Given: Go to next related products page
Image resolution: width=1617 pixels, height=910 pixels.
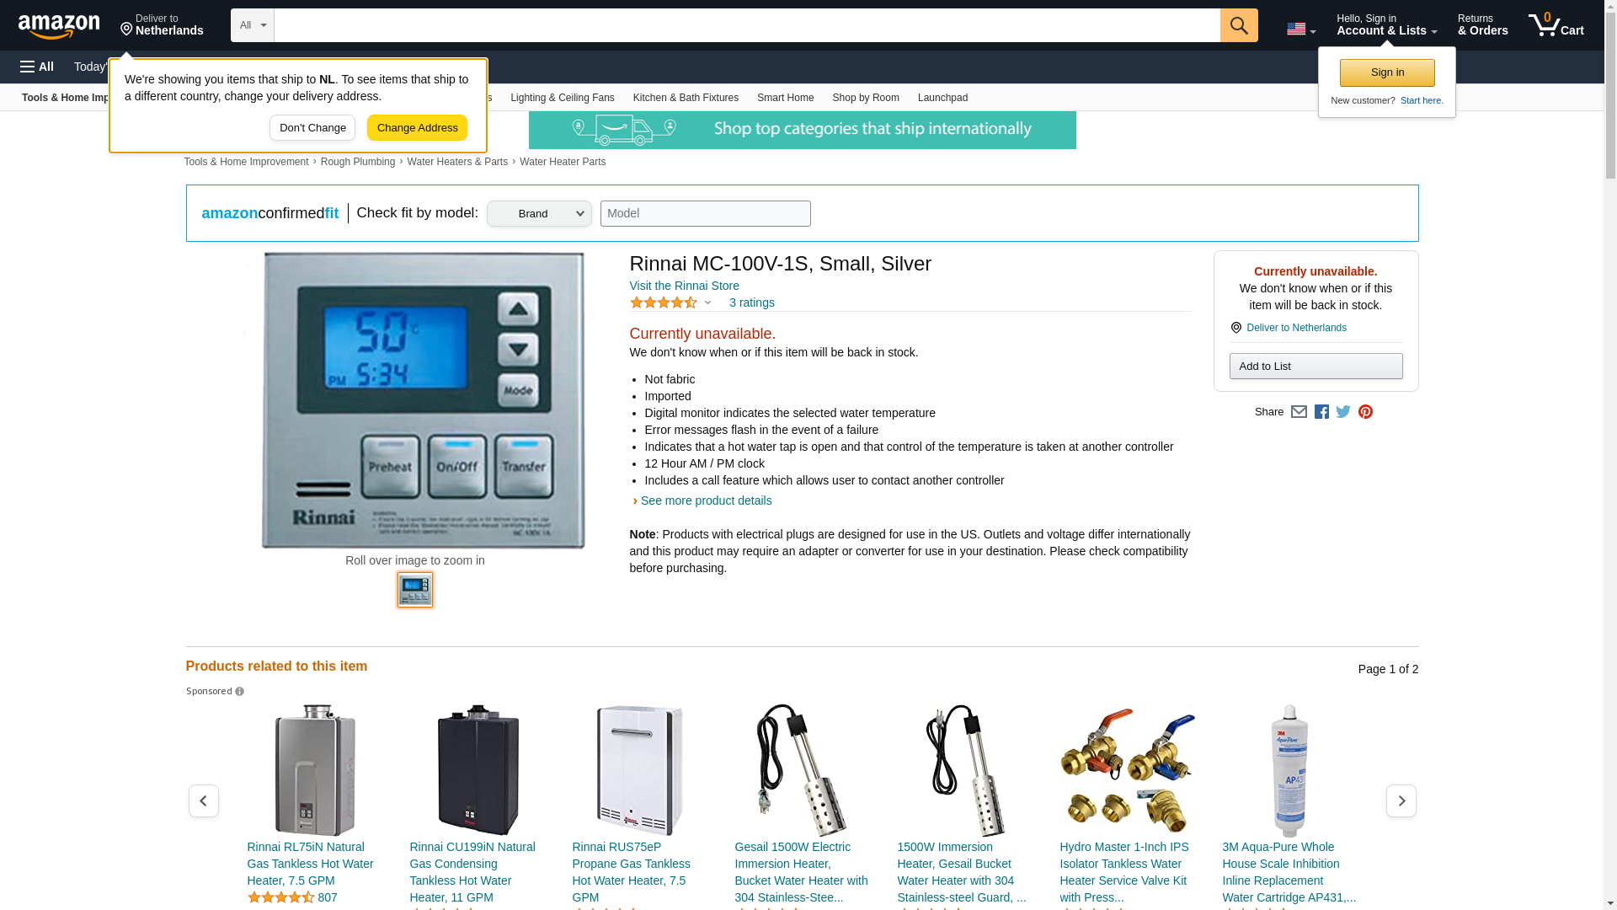Looking at the screenshot, I should click(1401, 800).
